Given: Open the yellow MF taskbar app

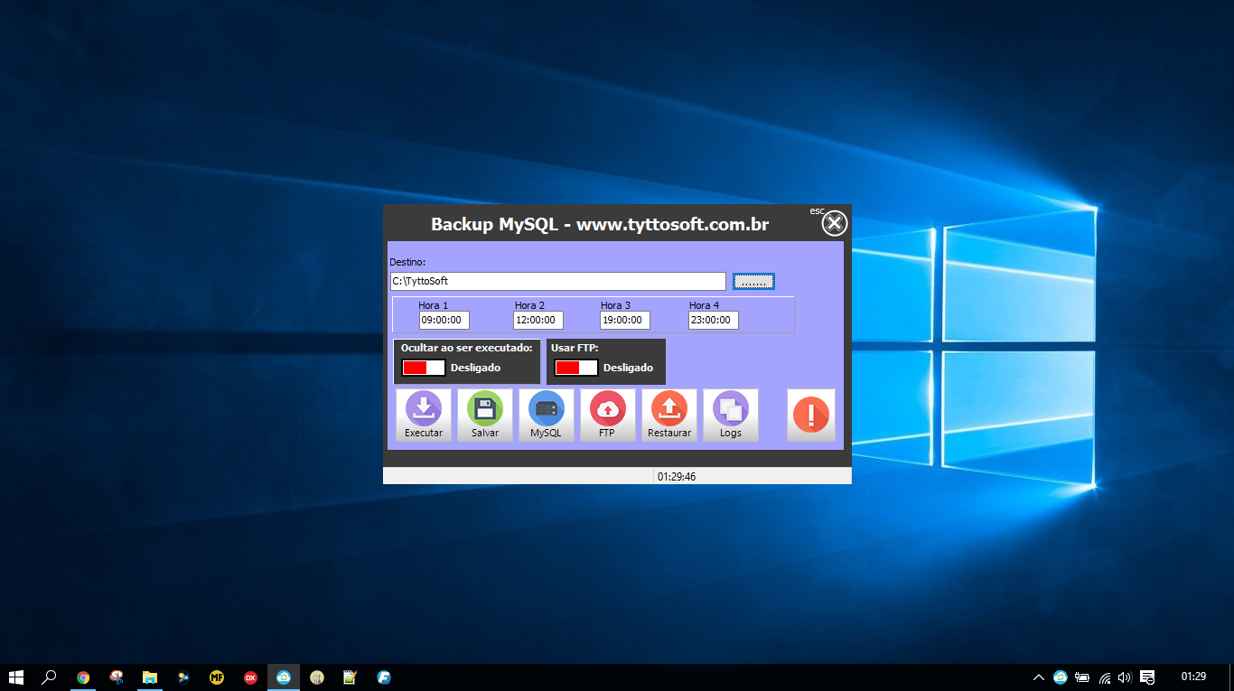Looking at the screenshot, I should [x=217, y=677].
